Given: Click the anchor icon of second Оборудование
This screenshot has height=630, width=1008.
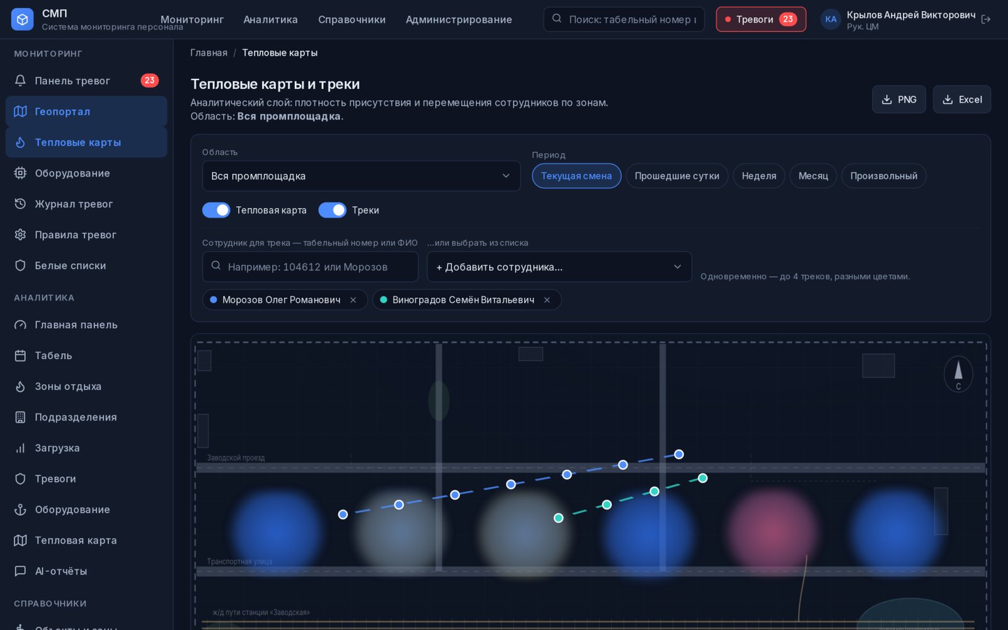Looking at the screenshot, I should point(20,510).
